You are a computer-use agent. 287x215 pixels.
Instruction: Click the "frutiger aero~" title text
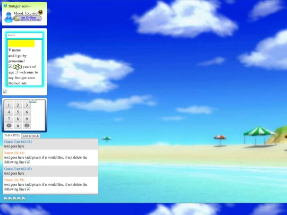[20, 6]
